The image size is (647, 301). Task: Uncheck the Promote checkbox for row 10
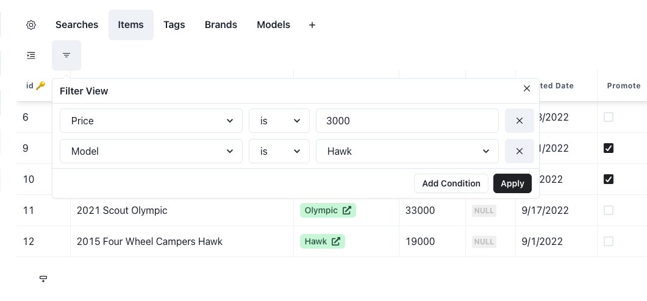click(608, 179)
